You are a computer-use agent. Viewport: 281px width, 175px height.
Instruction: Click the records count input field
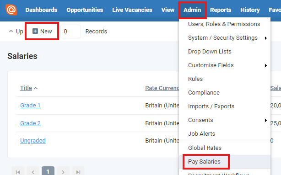pos(70,32)
